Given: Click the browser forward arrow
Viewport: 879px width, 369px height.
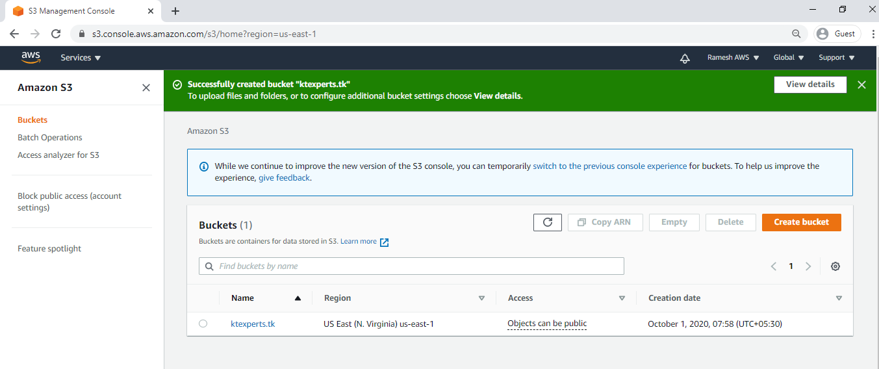Looking at the screenshot, I should coord(35,34).
